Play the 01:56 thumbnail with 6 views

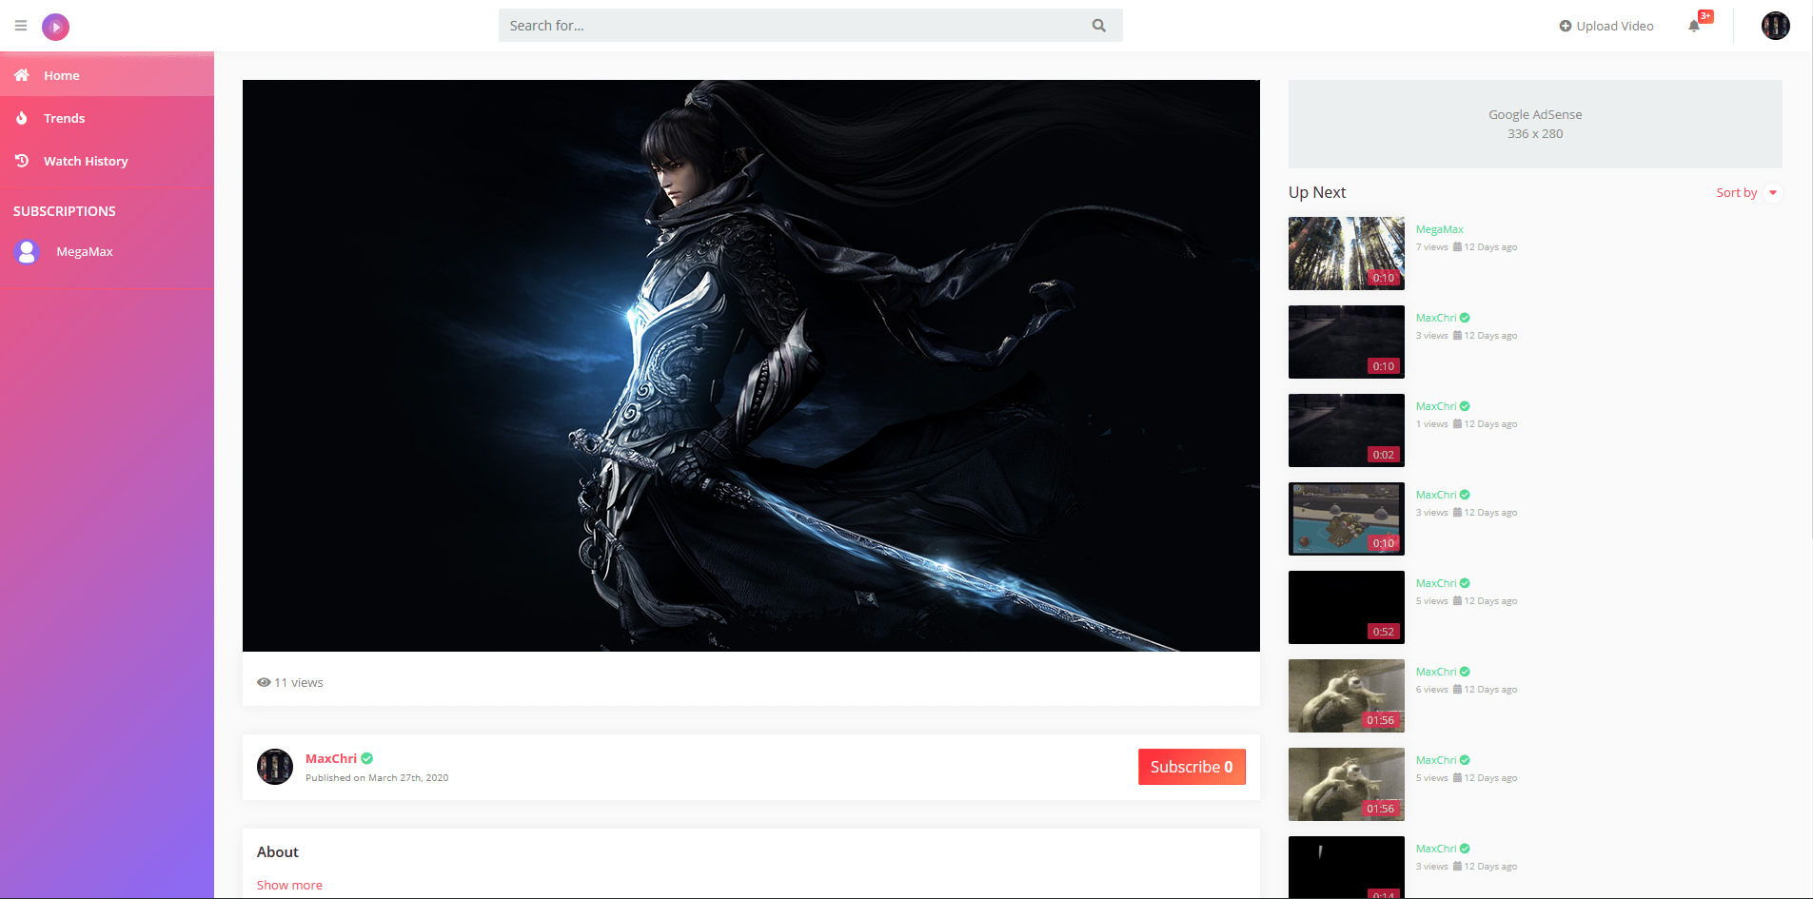point(1346,695)
